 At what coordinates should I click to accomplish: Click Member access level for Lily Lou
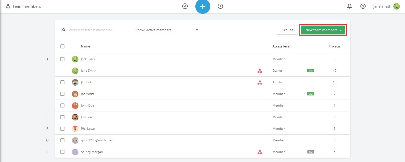(x=279, y=117)
